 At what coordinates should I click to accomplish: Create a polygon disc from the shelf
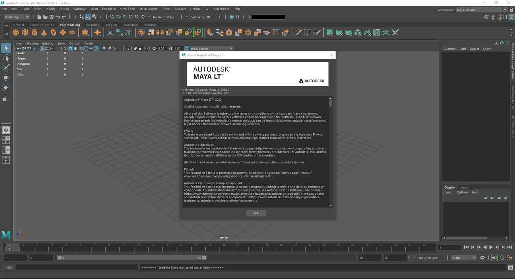click(72, 33)
